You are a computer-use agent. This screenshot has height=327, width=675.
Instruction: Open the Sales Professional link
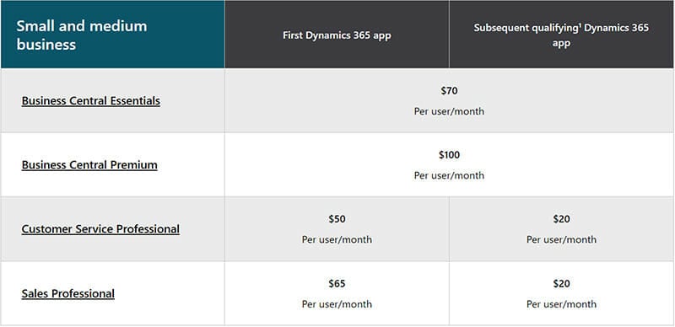68,294
